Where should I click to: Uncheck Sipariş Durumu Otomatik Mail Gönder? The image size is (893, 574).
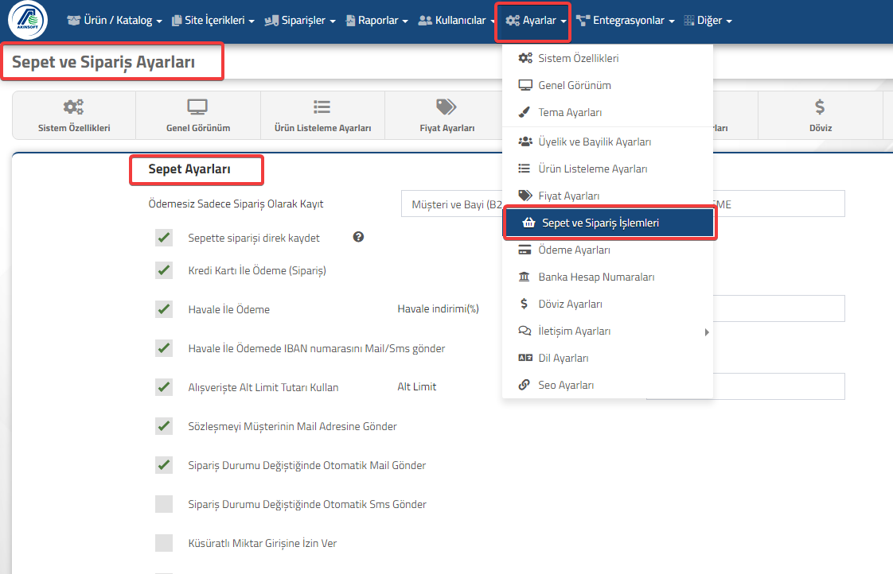tap(164, 465)
